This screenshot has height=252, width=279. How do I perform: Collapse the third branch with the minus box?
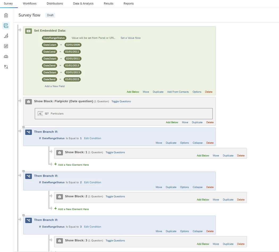(23, 215)
